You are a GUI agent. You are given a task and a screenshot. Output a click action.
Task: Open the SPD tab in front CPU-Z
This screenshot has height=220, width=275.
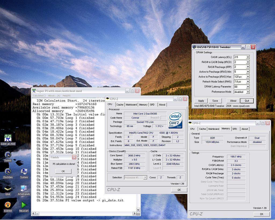click(152, 104)
